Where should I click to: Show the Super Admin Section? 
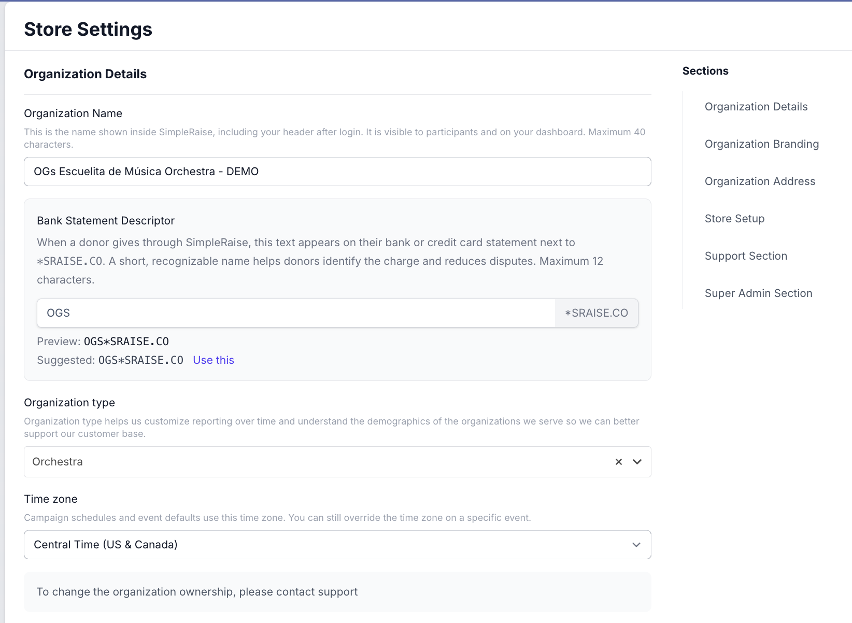758,293
